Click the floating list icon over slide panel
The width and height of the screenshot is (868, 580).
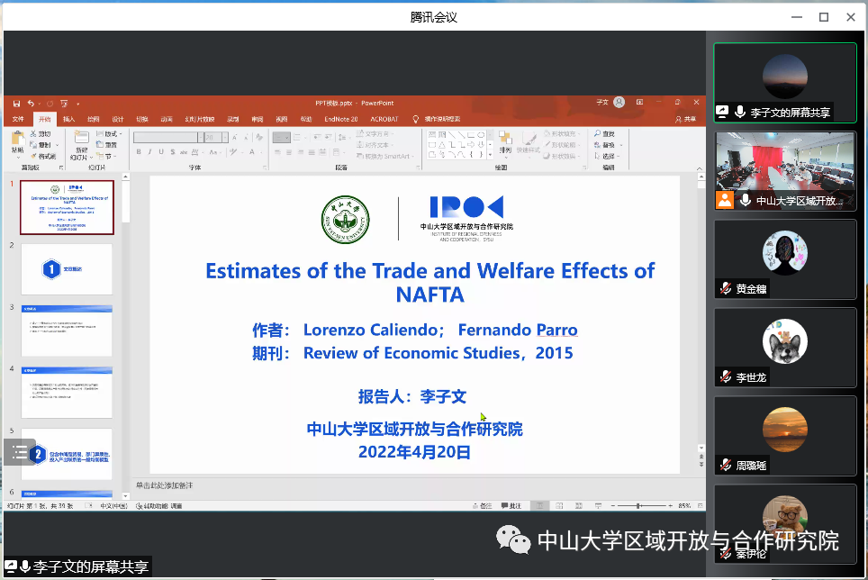click(20, 453)
